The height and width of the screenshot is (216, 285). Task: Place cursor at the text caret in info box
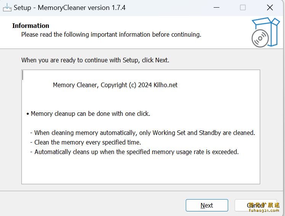click(23, 75)
